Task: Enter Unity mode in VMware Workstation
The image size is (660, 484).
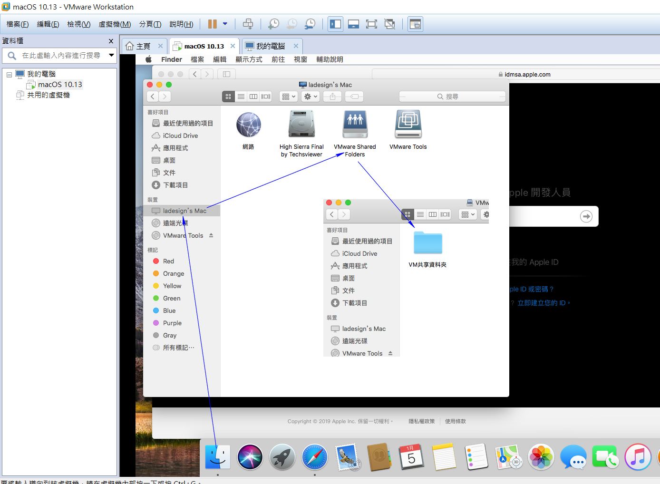Action: [389, 24]
